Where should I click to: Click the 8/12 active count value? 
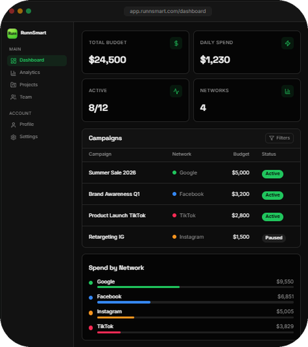tap(99, 108)
